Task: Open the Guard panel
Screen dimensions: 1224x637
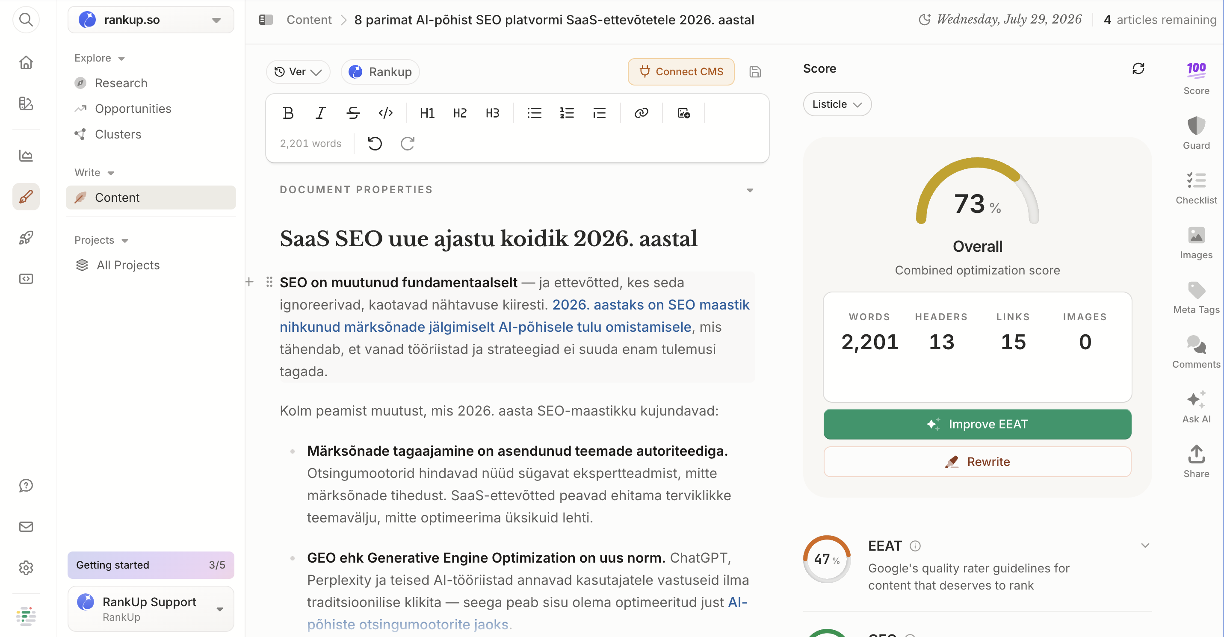Action: [1196, 133]
